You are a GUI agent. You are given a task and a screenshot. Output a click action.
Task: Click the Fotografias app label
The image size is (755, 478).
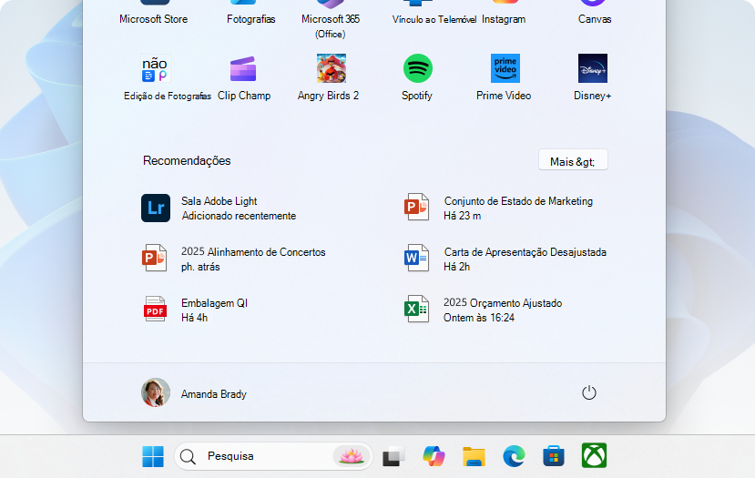[x=250, y=19]
